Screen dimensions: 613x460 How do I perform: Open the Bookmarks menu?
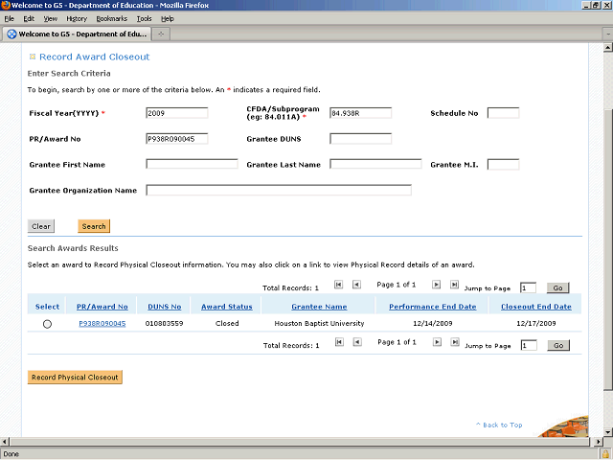pos(111,18)
